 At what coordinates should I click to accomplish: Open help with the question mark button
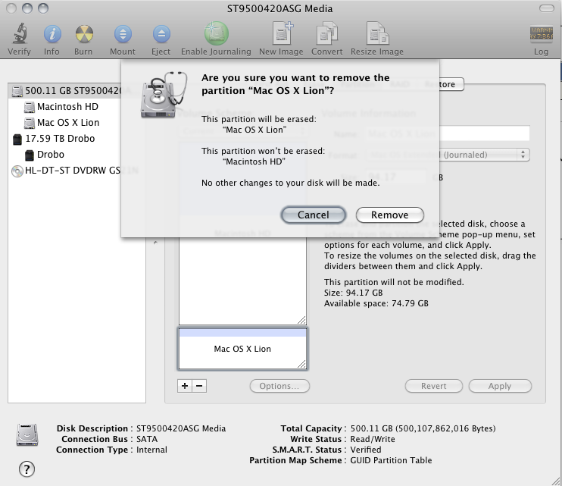(x=27, y=469)
